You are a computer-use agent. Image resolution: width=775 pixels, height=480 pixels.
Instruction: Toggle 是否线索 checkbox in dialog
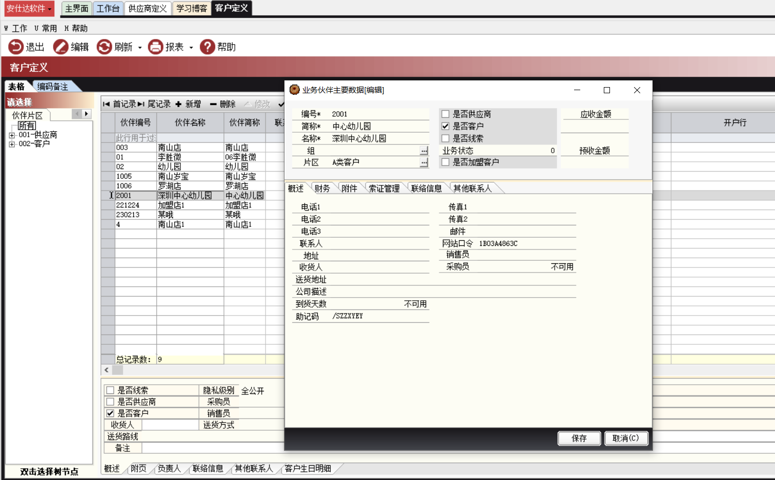click(x=445, y=138)
